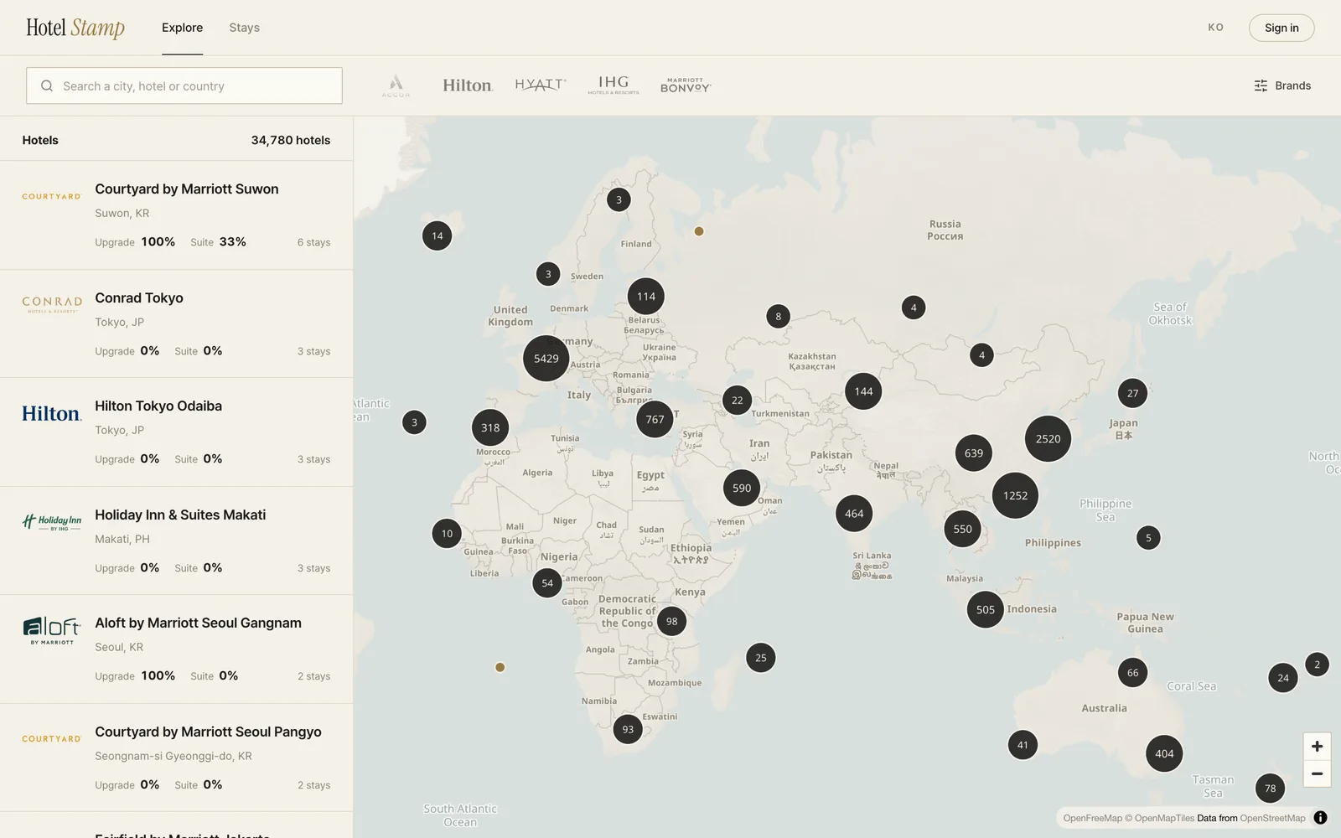This screenshot has width=1341, height=838.
Task: Open the OpenFreeMap attribution link
Action: (x=1092, y=818)
